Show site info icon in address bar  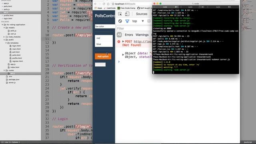coord(113,4)
